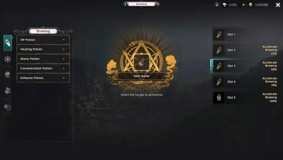283x160 pixels.
Task: Click the percent icon next to Alchemy title
Action: 158,4
